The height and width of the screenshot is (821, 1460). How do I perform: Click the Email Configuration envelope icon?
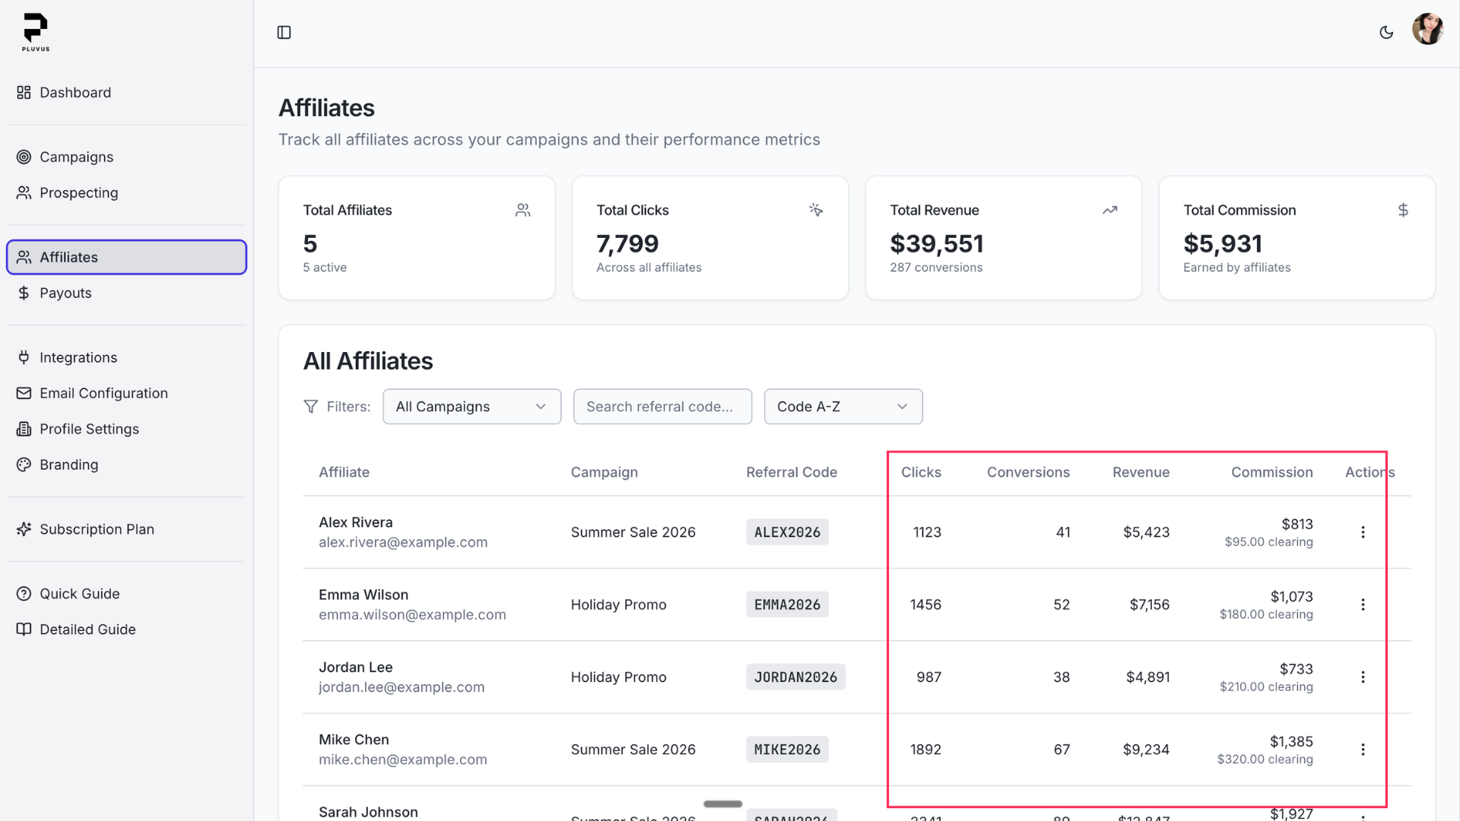point(24,394)
